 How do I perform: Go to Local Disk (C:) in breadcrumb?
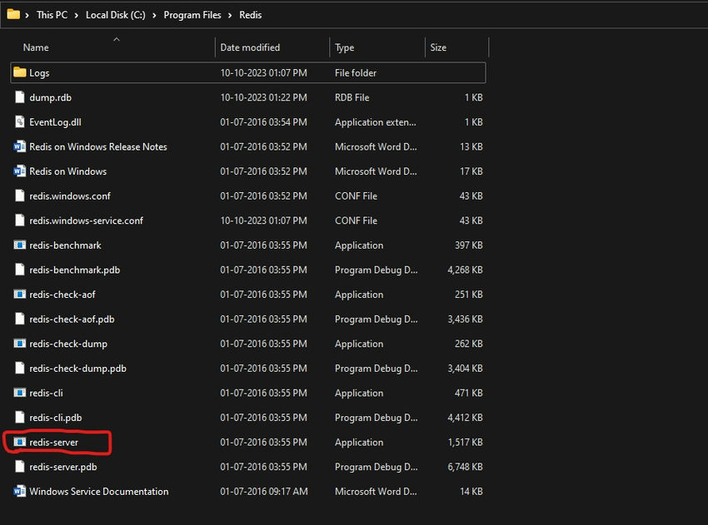pos(116,15)
